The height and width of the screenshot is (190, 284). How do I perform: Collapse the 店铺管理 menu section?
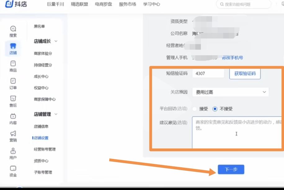point(56,114)
